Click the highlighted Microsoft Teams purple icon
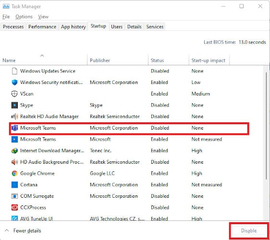270x240 pixels. pos(14,128)
